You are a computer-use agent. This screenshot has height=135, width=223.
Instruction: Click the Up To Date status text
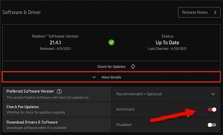click(167, 43)
